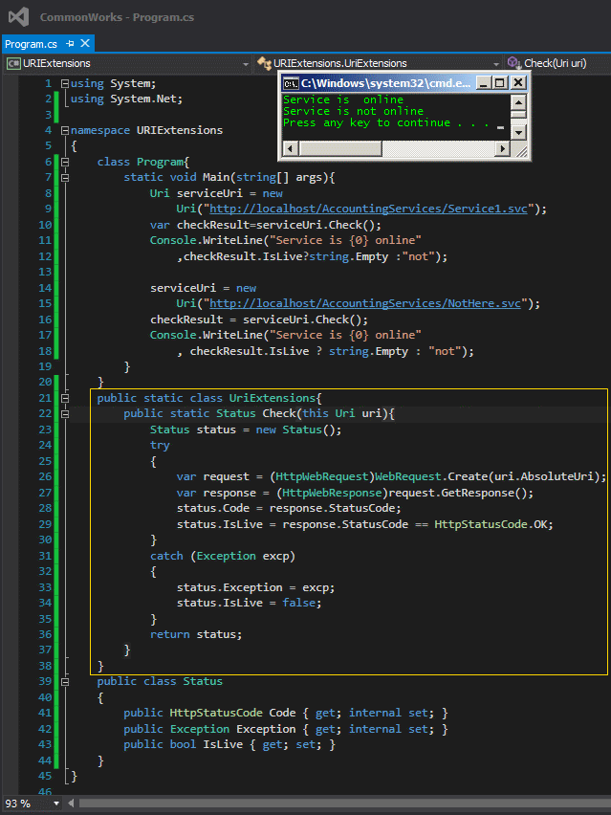Open the URIExtensions project scope dropdown
This screenshot has height=815, width=611.
pos(245,63)
